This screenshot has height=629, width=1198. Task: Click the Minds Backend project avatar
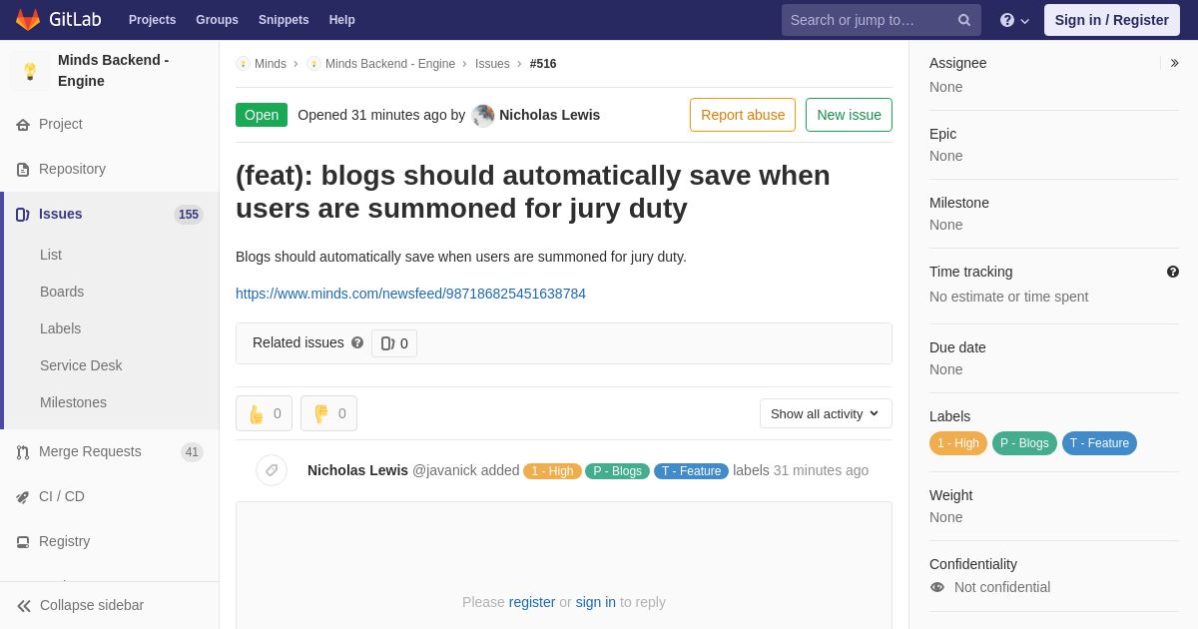pyautogui.click(x=30, y=71)
